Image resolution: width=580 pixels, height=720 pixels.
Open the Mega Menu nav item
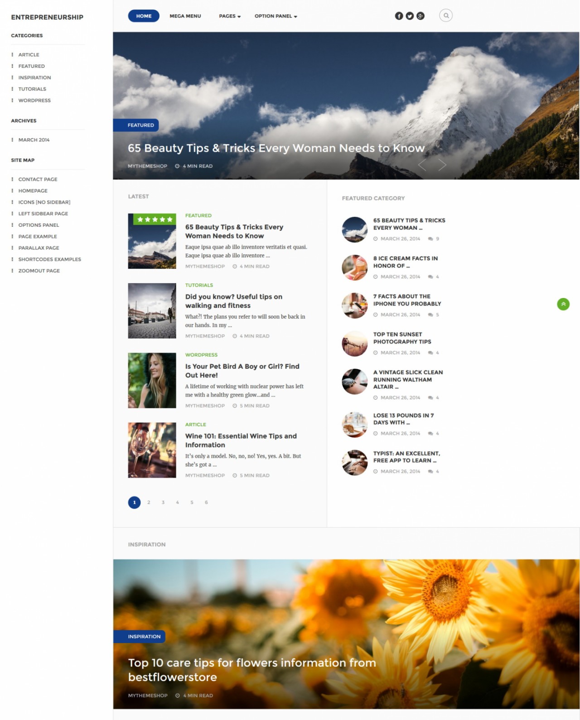coord(185,16)
